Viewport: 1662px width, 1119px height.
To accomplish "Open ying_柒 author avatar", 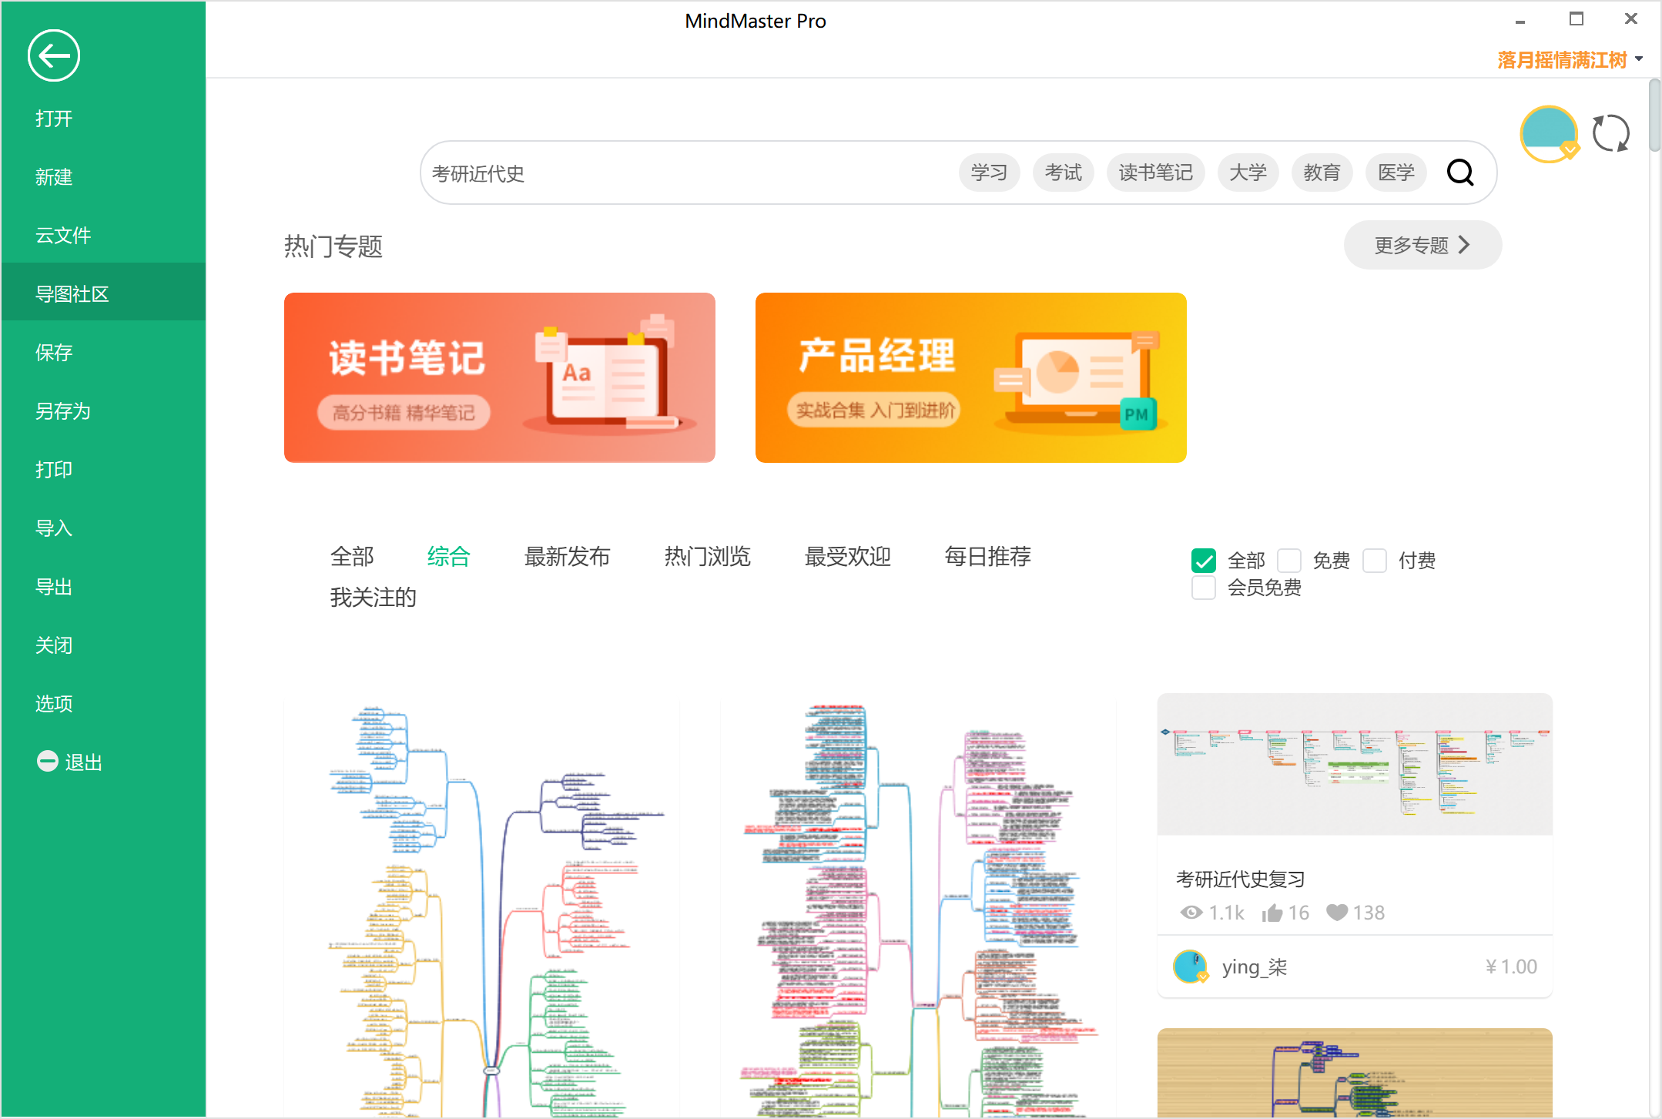I will (x=1191, y=967).
